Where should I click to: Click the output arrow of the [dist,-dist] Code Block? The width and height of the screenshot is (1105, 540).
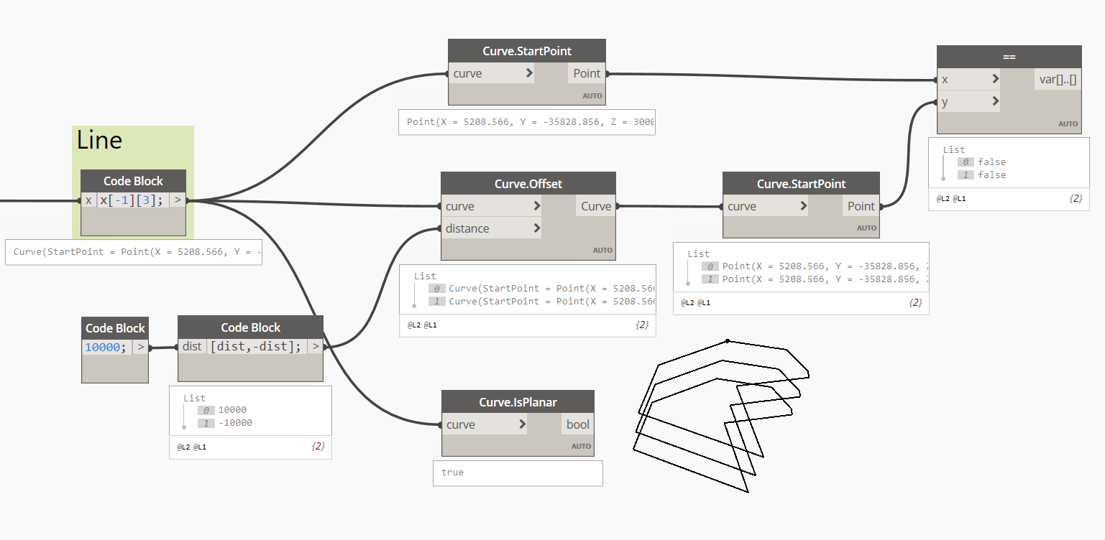tap(316, 346)
